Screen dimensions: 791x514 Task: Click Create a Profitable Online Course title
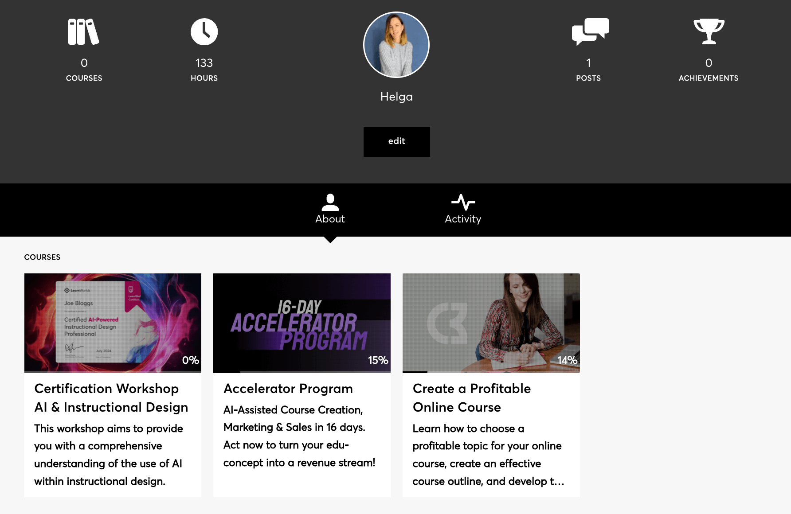pos(472,398)
